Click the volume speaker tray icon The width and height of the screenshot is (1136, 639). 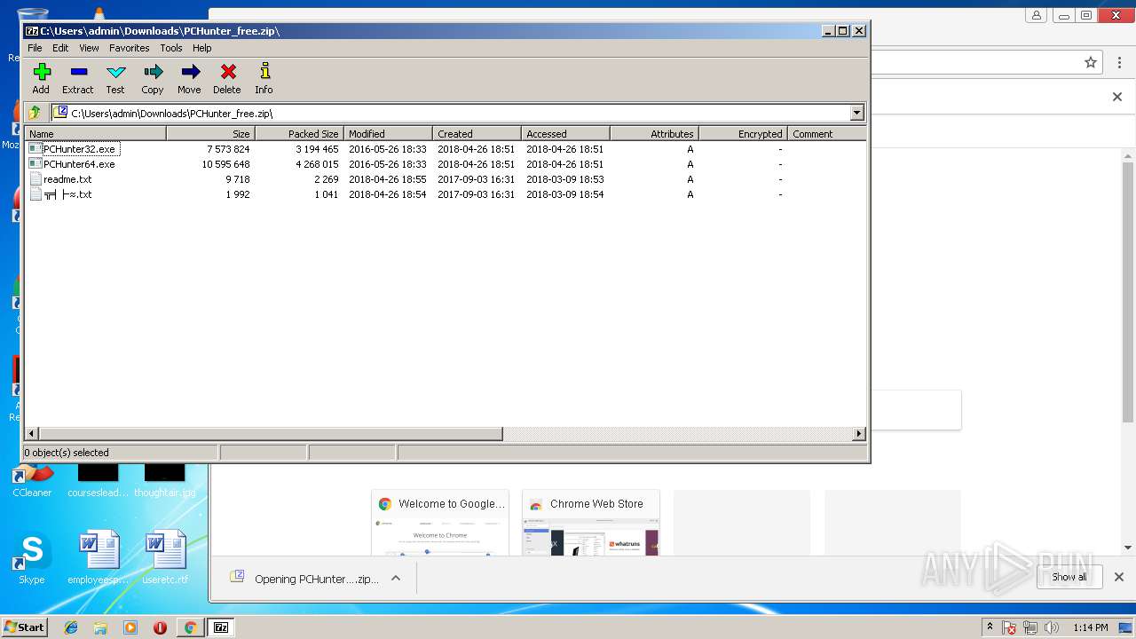click(x=1052, y=627)
